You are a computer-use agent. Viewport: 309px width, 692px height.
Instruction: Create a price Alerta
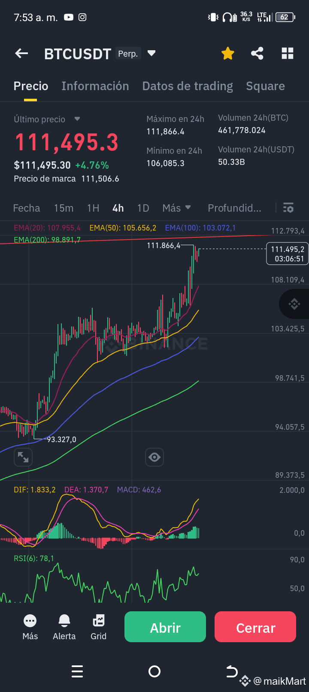click(64, 627)
